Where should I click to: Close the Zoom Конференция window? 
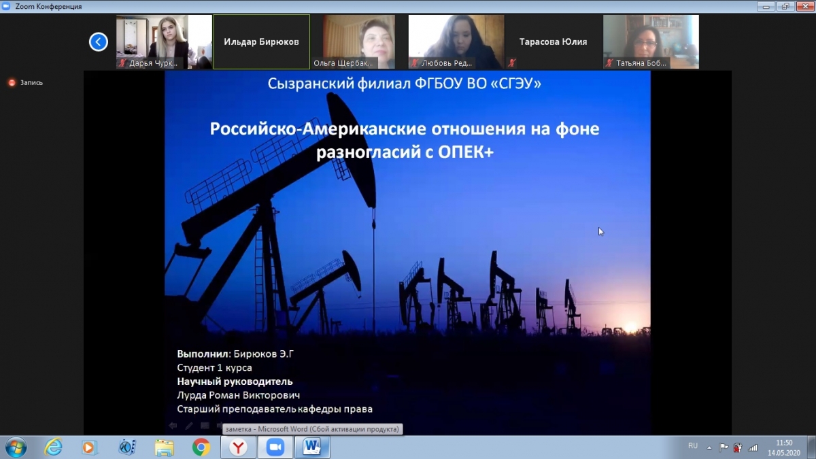(x=804, y=6)
